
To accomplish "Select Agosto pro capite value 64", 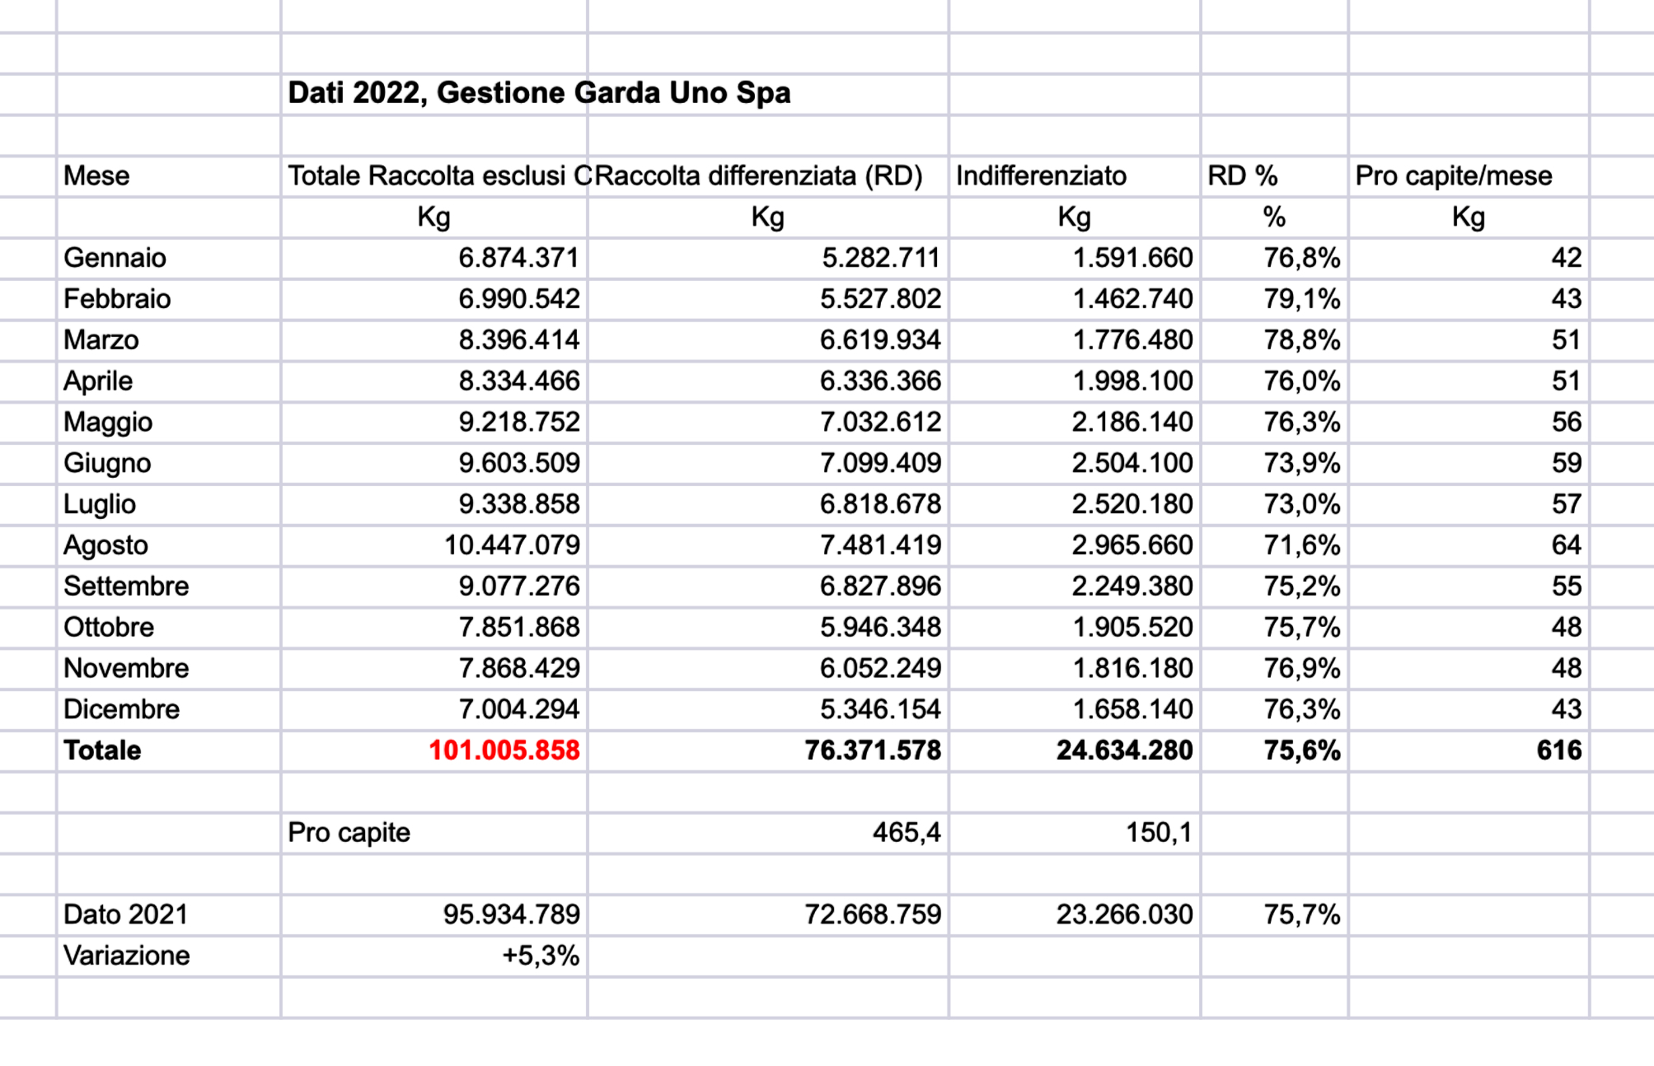I will tap(1567, 545).
